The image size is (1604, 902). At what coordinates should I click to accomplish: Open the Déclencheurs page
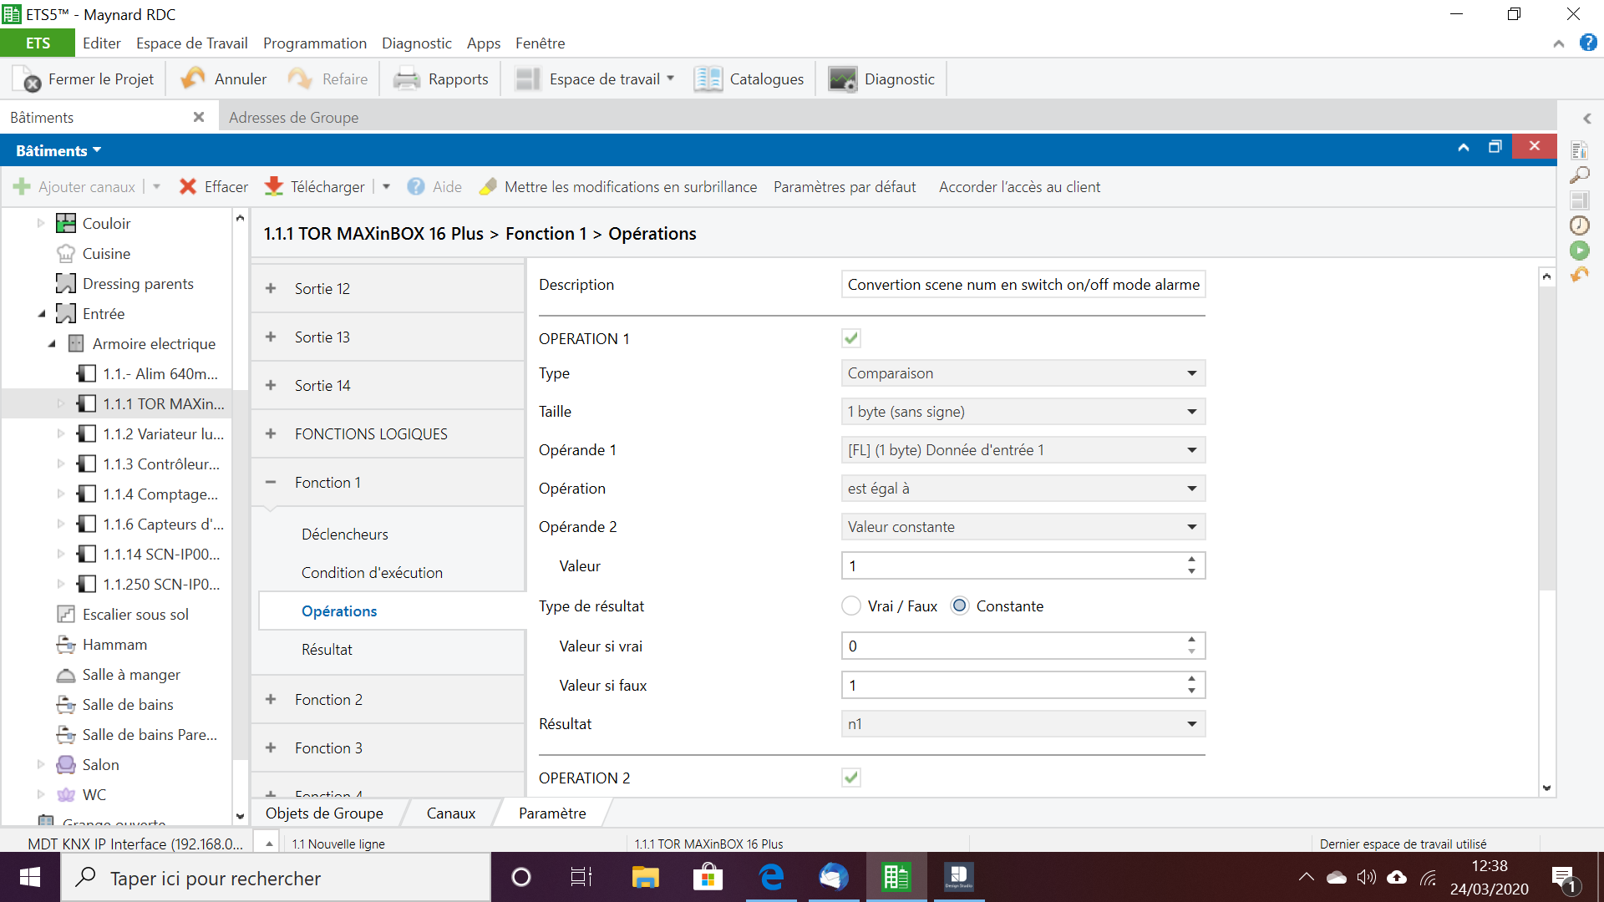tap(344, 535)
